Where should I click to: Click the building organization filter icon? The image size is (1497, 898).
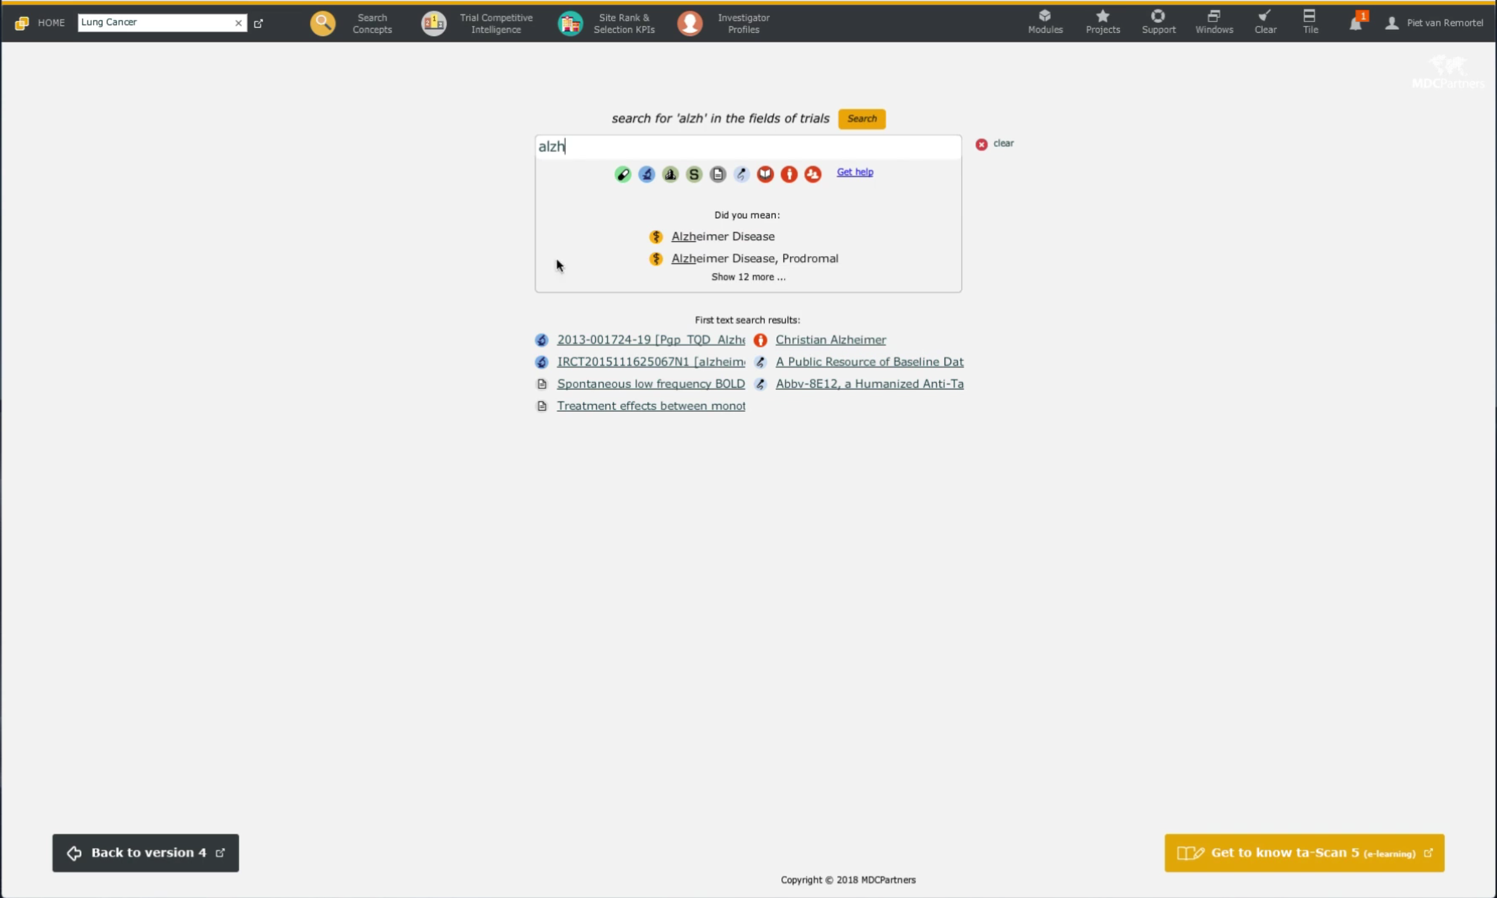click(670, 174)
